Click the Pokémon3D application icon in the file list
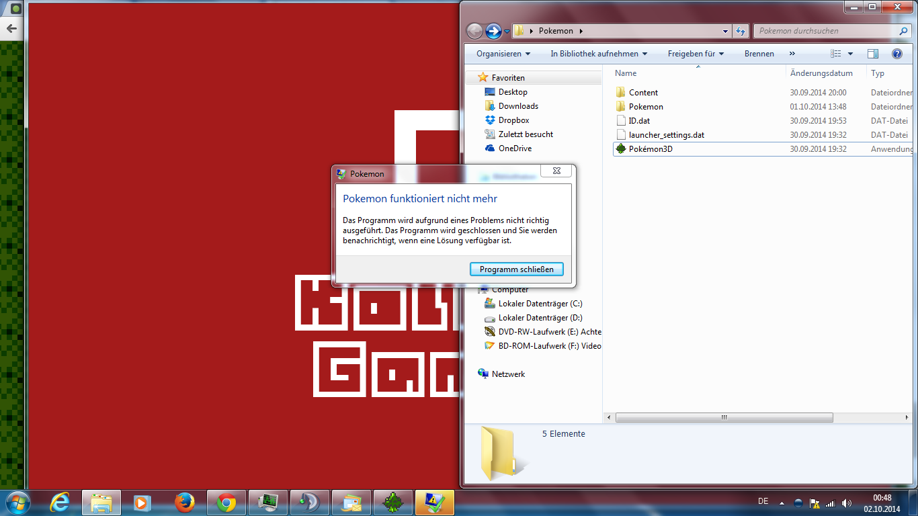The width and height of the screenshot is (918, 516). [x=621, y=149]
